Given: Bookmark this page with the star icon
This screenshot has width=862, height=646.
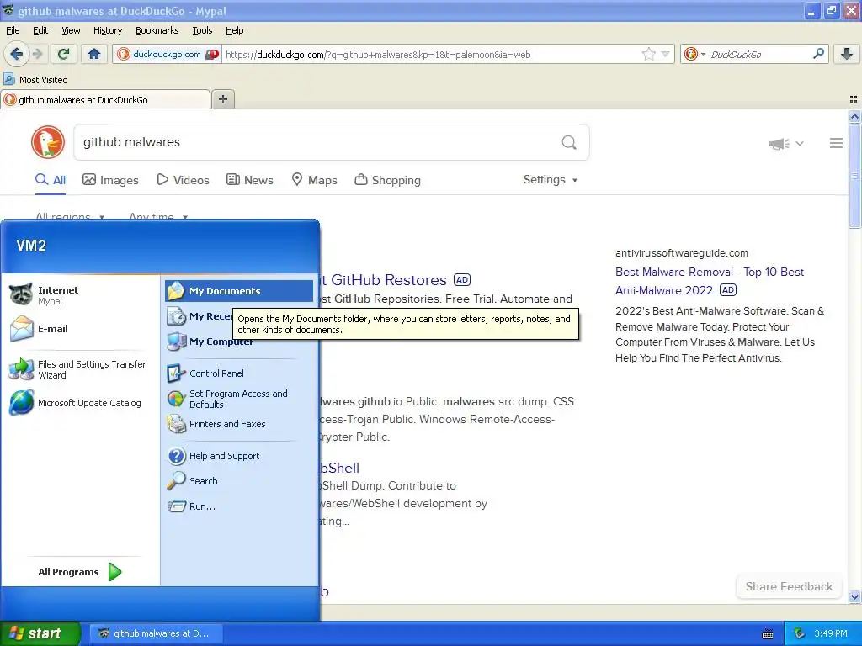Looking at the screenshot, I should click(649, 54).
